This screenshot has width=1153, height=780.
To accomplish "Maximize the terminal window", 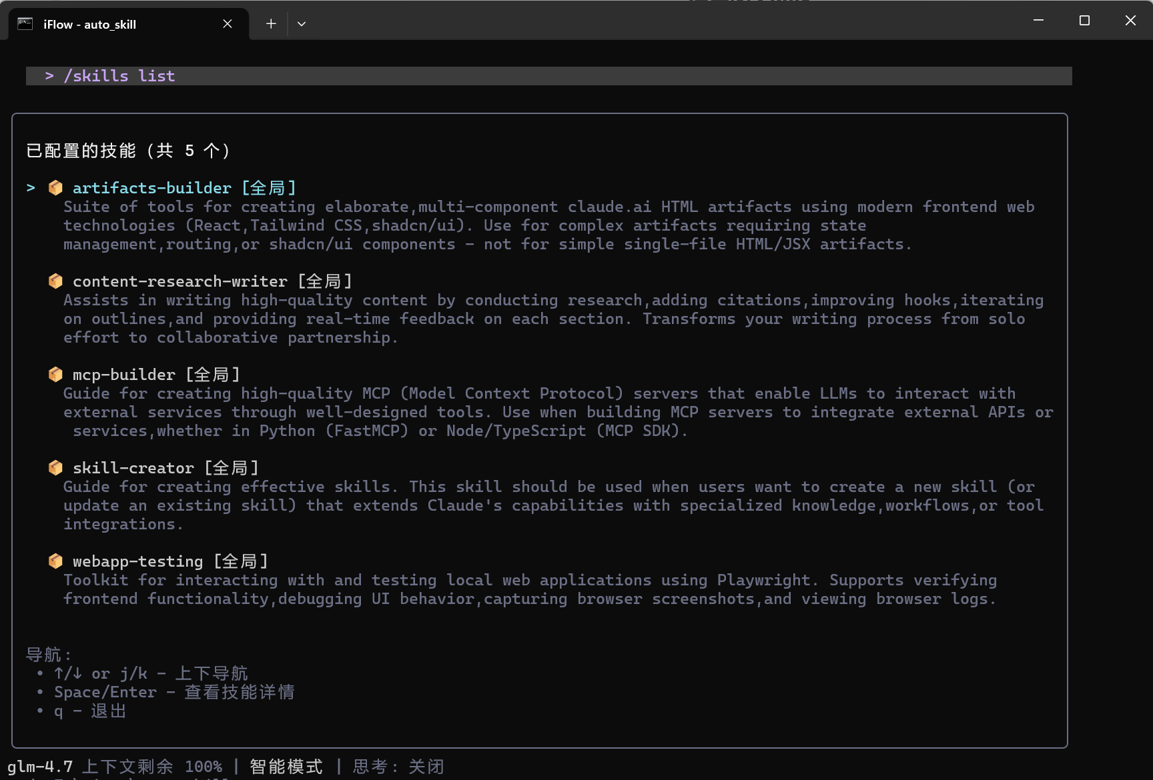I will pyautogui.click(x=1084, y=21).
